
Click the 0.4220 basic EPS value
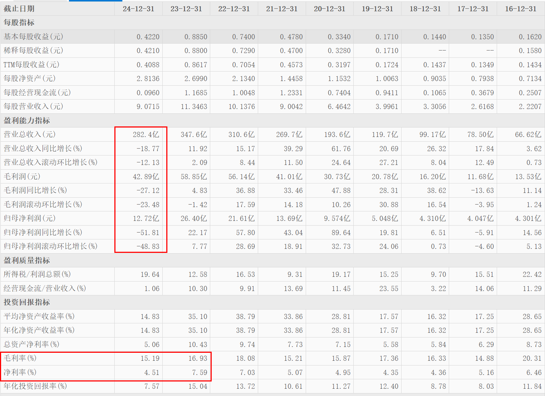point(148,37)
